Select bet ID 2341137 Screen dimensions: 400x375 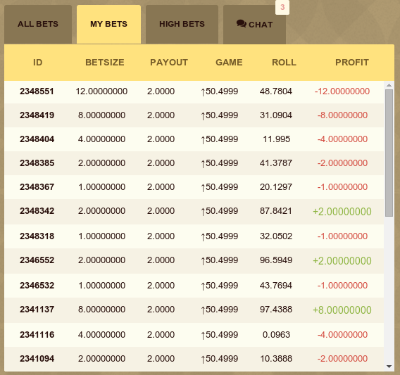tap(37, 310)
